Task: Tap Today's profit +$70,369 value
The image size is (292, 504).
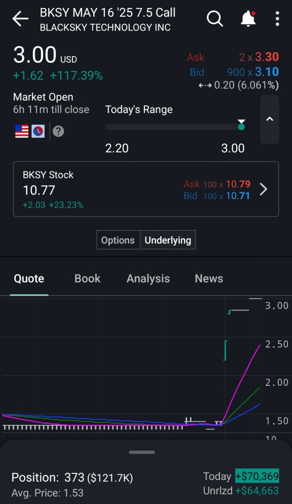Action: tap(256, 476)
